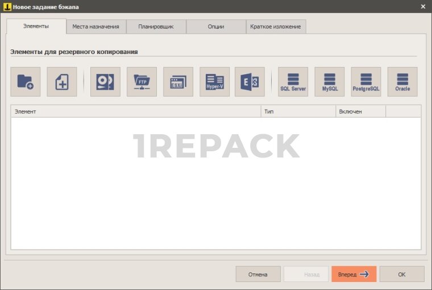Viewport: 432px width, 290px height.
Task: Open the Краткое изложение tab
Action: 276,27
